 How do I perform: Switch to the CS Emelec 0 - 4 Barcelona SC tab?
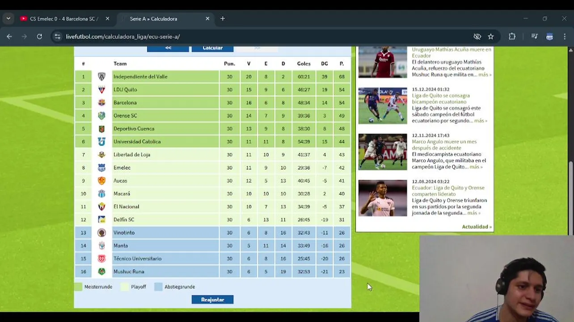64,19
